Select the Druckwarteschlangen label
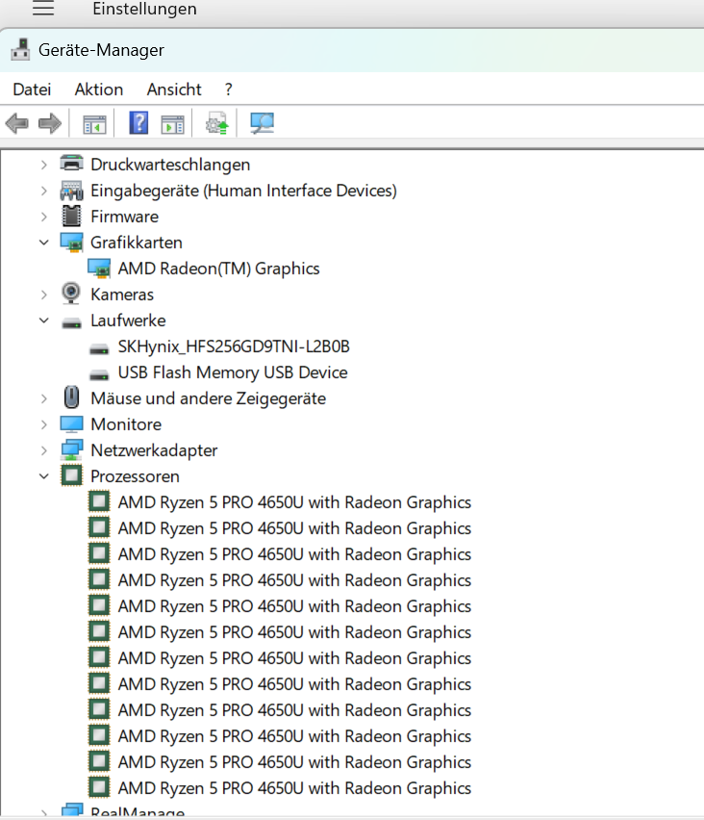The image size is (704, 820). pos(170,165)
